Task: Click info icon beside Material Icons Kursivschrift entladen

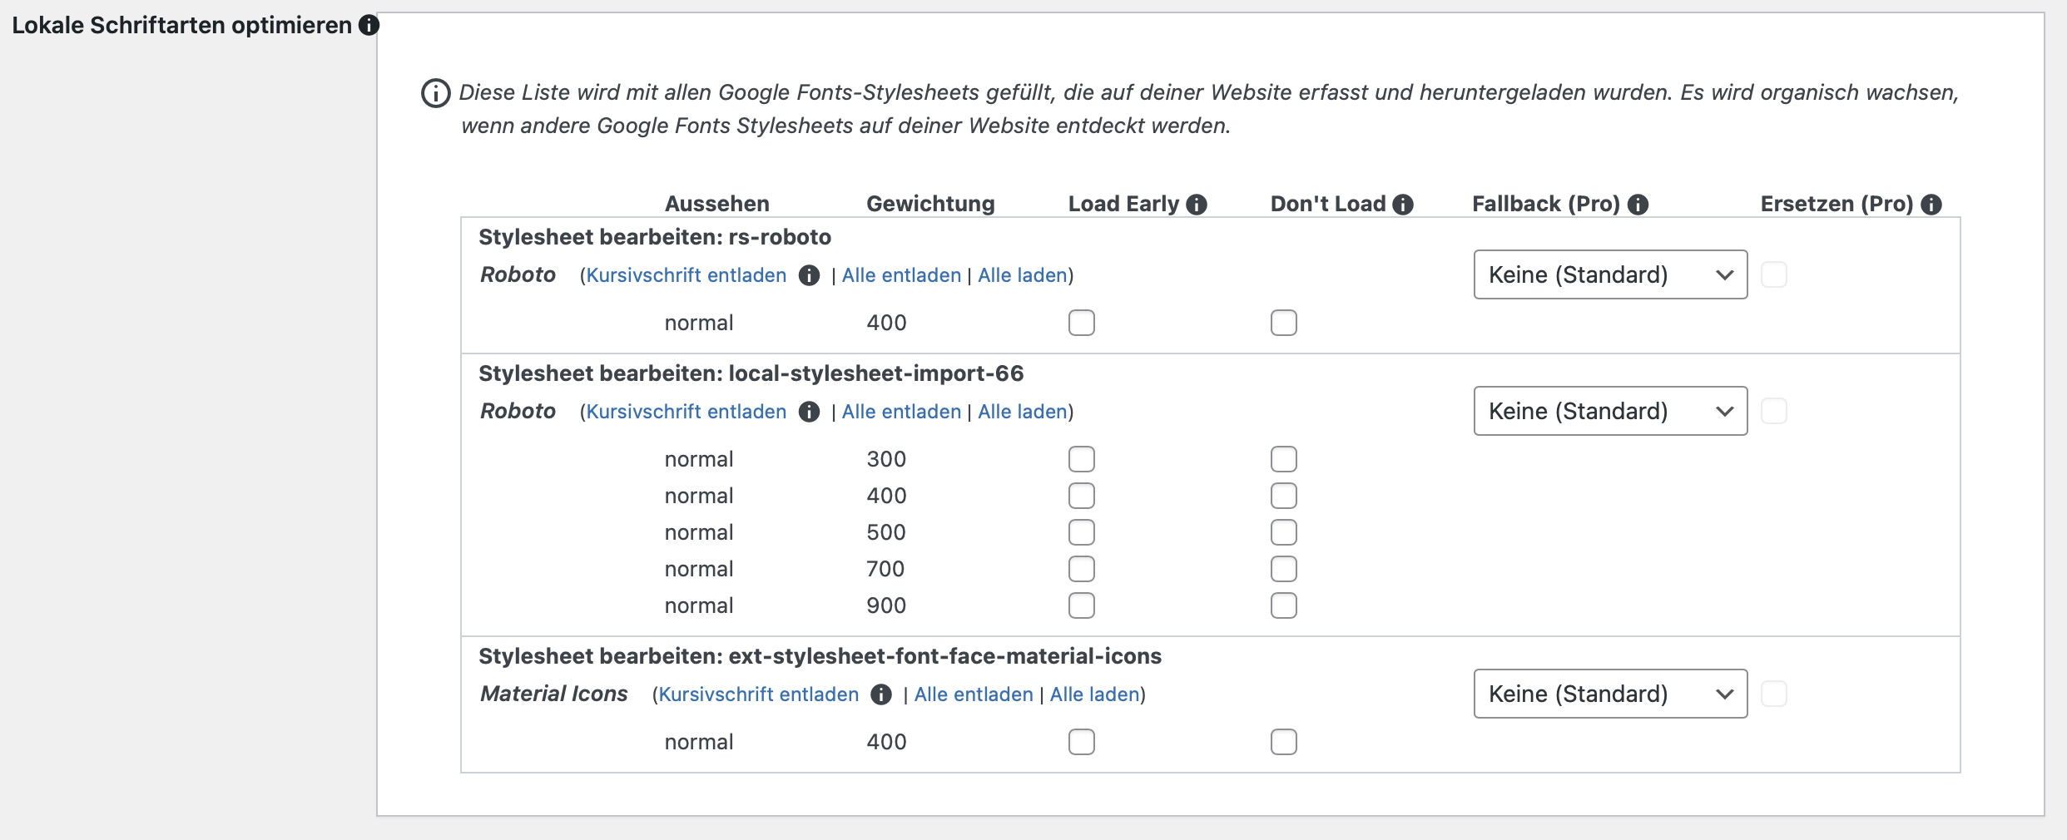Action: (x=881, y=694)
